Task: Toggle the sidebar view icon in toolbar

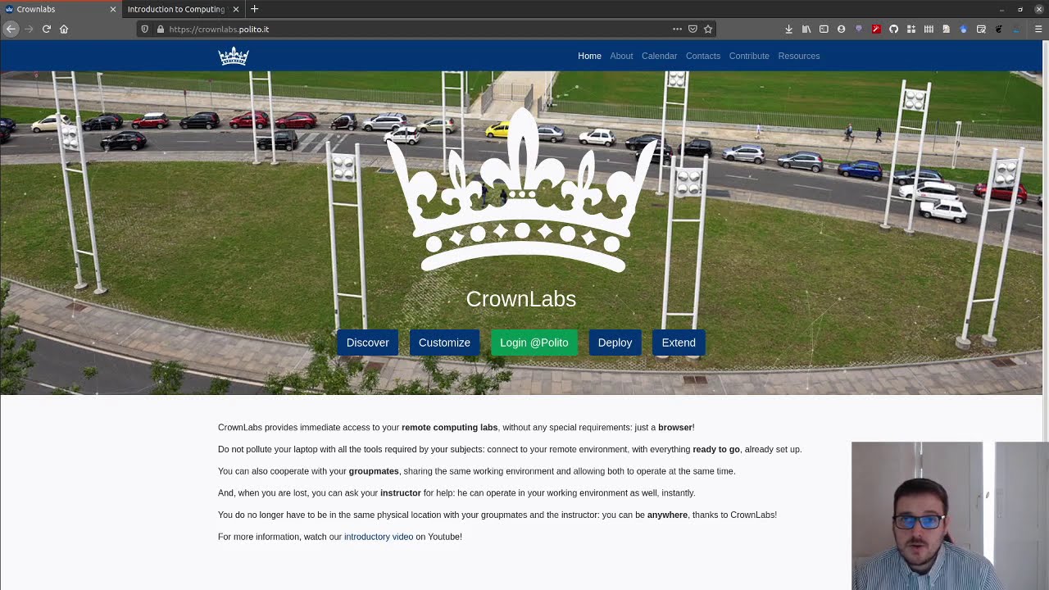Action: click(824, 29)
